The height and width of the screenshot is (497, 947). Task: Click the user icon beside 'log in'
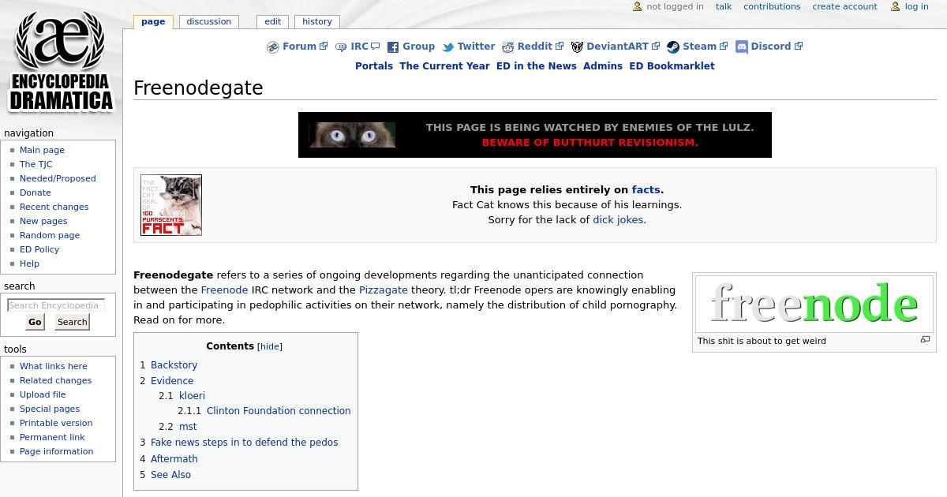click(x=896, y=6)
